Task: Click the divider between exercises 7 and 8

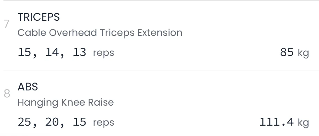Action: (161, 70)
